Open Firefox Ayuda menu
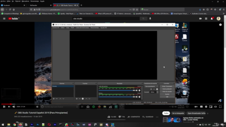Viewport: 226px width, 127px height. [42, 1]
